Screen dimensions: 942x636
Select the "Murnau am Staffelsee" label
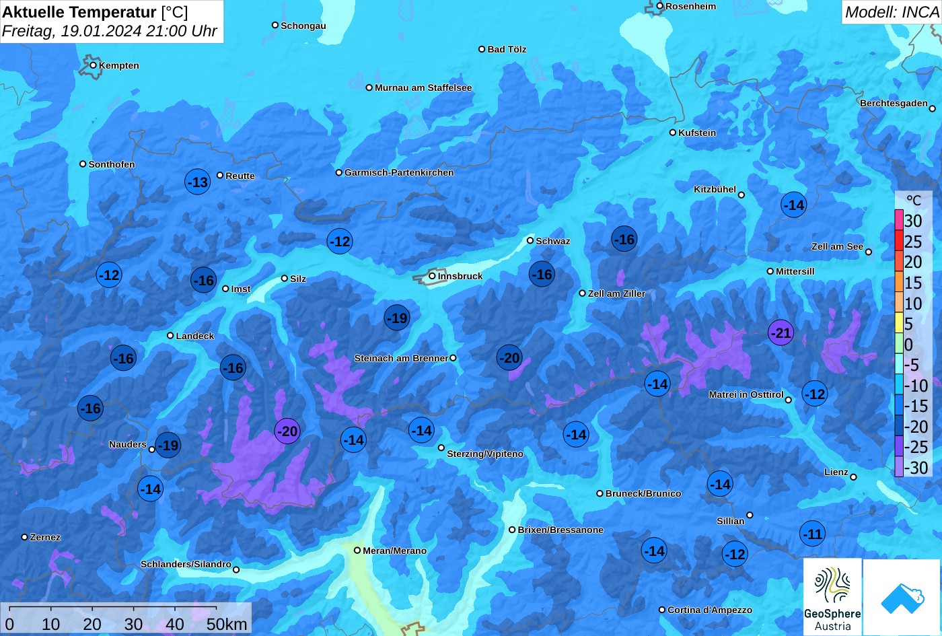coord(423,87)
